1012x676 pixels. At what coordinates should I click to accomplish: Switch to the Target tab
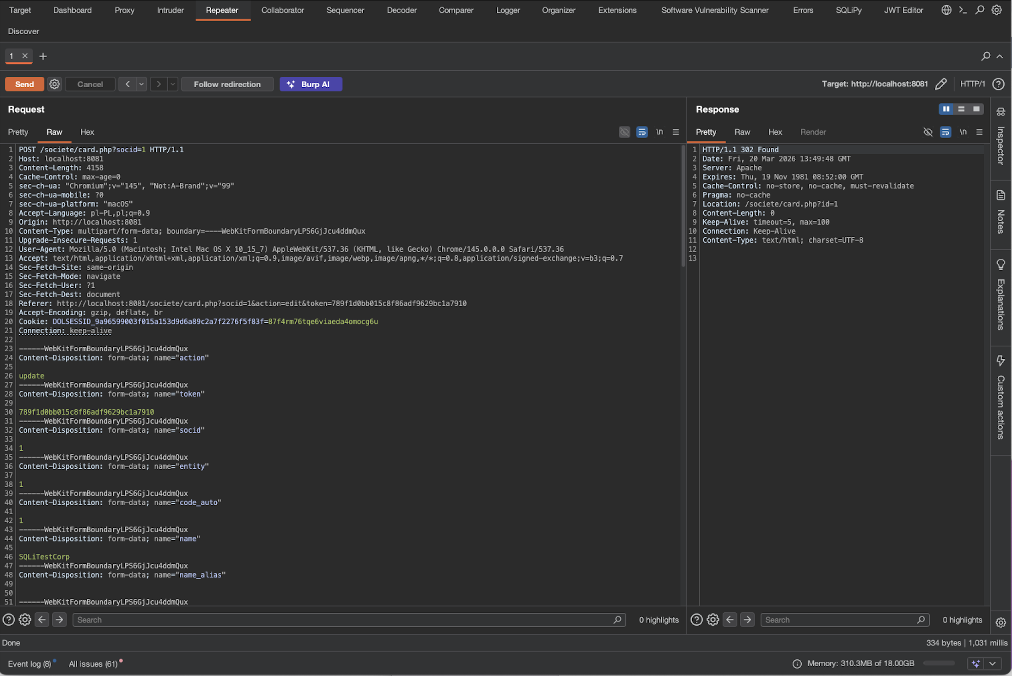pyautogui.click(x=20, y=10)
